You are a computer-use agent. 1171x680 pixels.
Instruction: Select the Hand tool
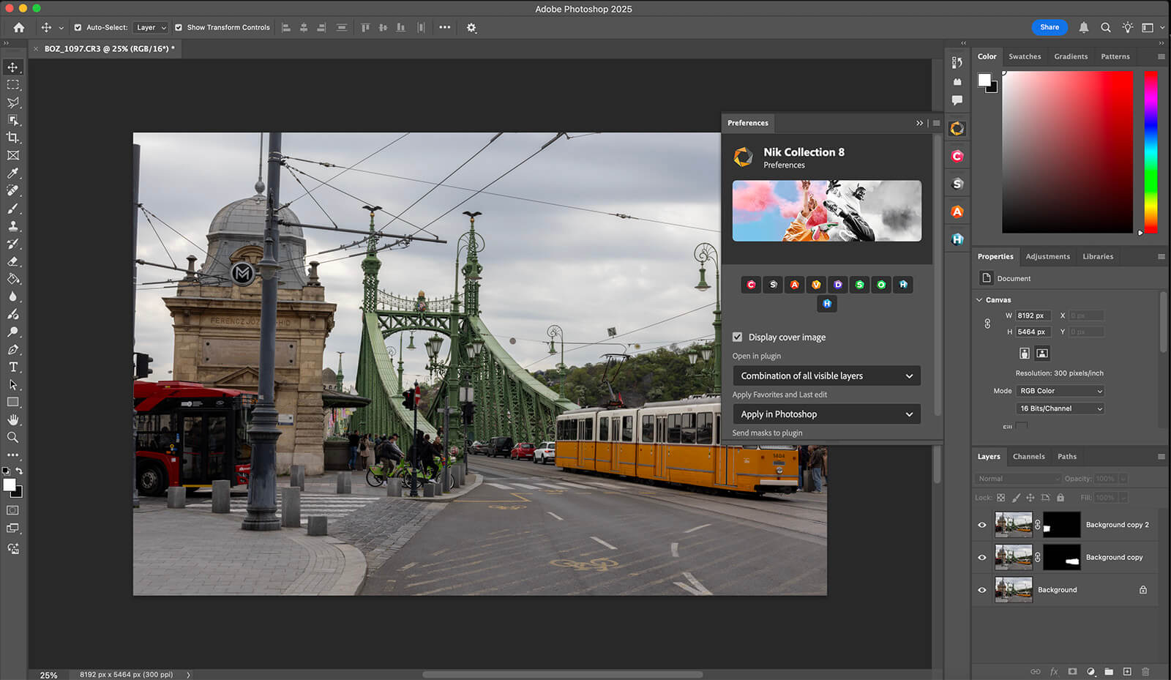tap(13, 419)
